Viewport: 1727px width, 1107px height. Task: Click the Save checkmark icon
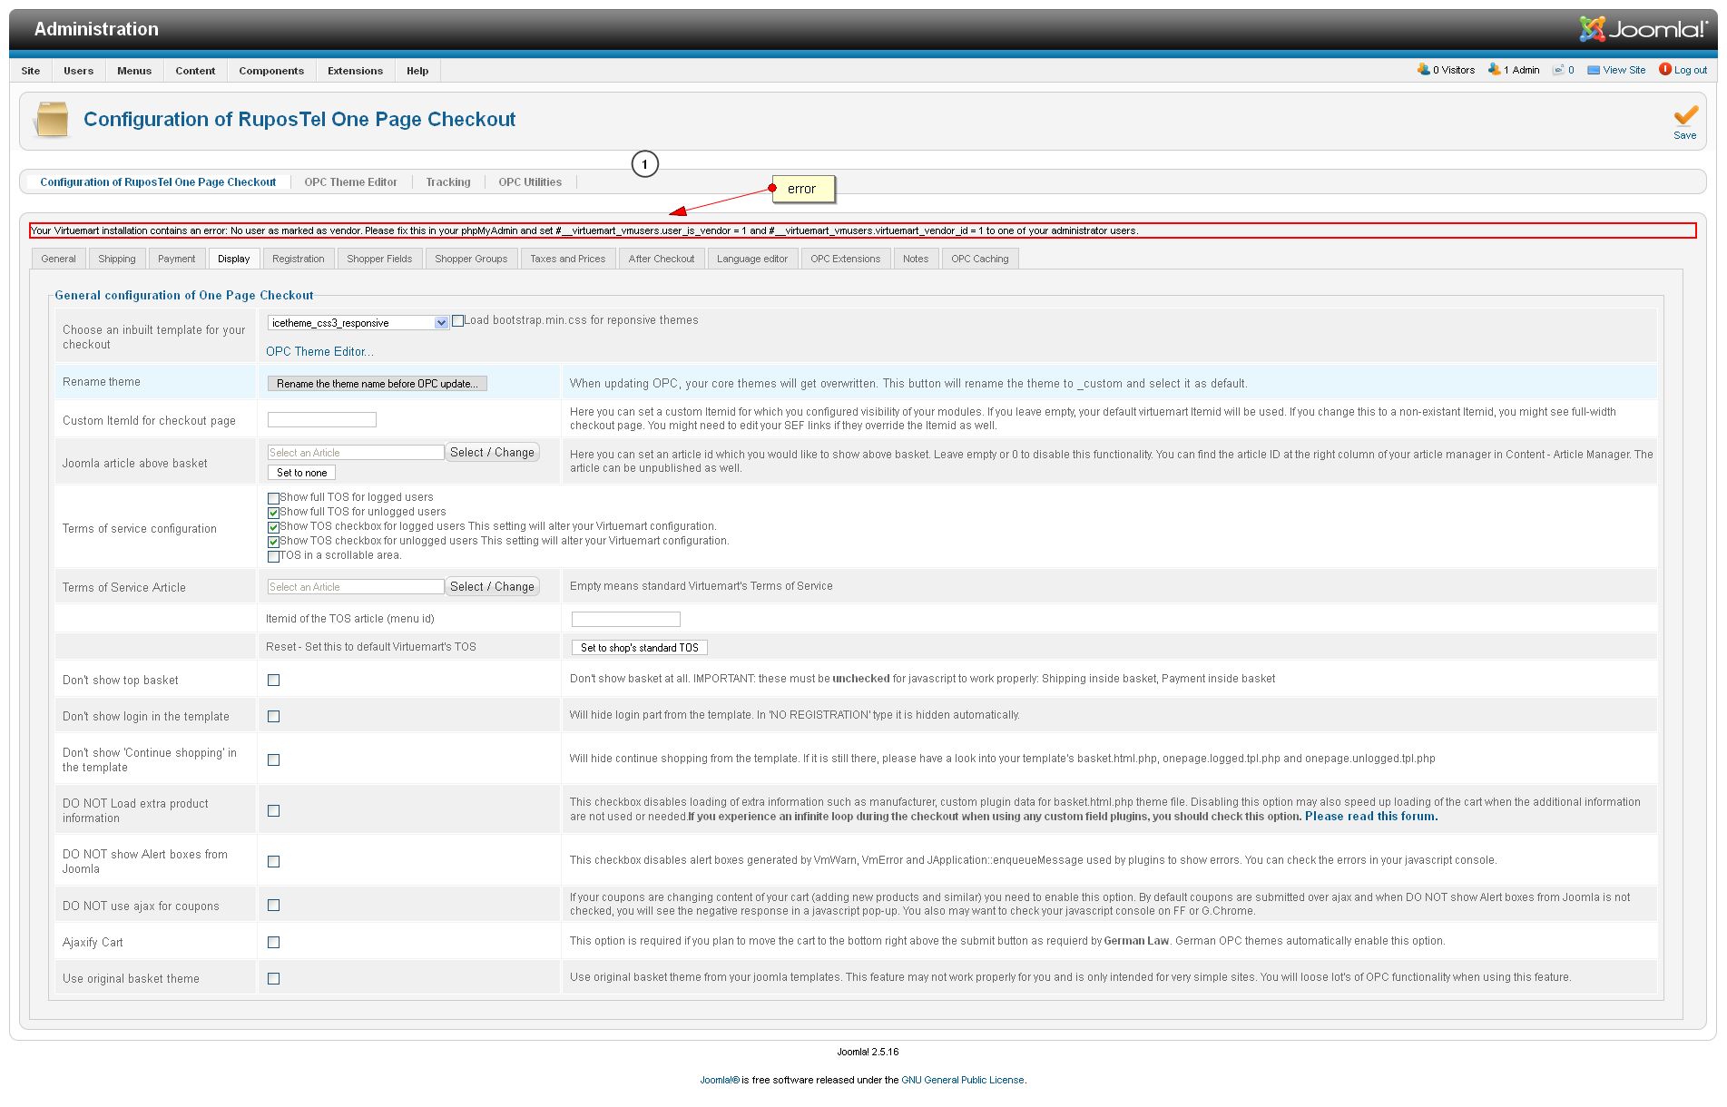1685,116
